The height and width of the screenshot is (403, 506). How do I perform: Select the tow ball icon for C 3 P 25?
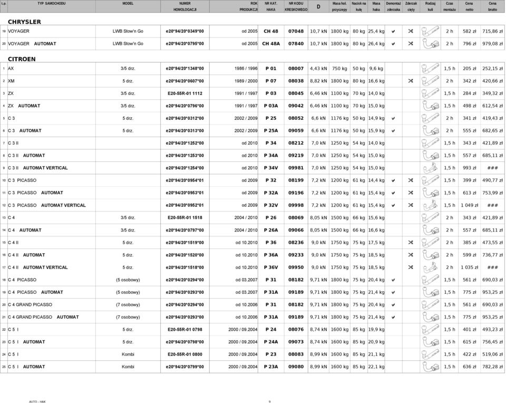430,118
